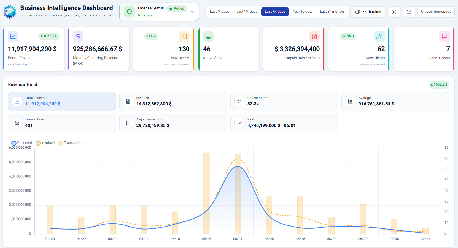
Task: Click the Peak trend icon
Action: click(x=239, y=123)
